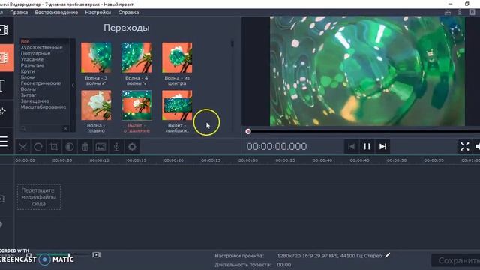
Task: Skip to next frame button
Action: pos(382,147)
